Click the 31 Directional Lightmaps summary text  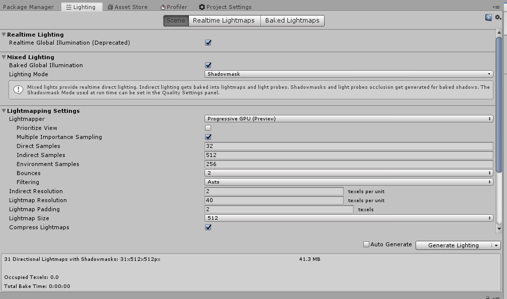[x=82, y=259]
